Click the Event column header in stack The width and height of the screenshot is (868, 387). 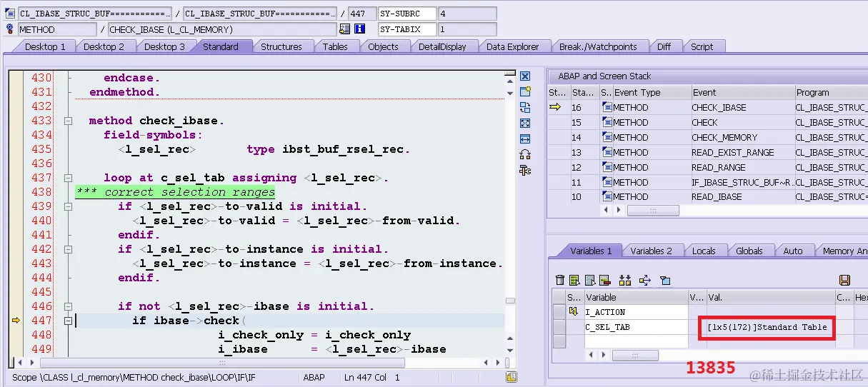point(743,92)
